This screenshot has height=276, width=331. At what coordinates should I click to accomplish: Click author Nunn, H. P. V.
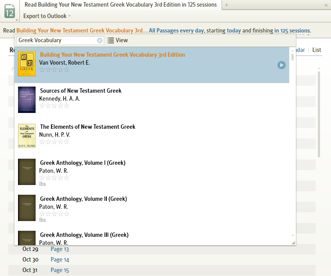[x=55, y=134]
